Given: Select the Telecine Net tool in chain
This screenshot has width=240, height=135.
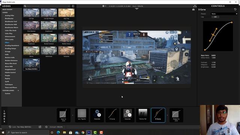Looking at the screenshot, I should (143, 115).
